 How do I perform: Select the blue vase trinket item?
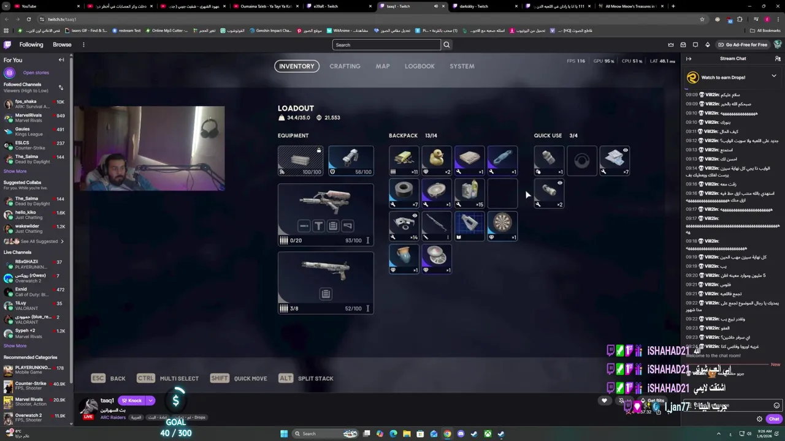pos(404,259)
